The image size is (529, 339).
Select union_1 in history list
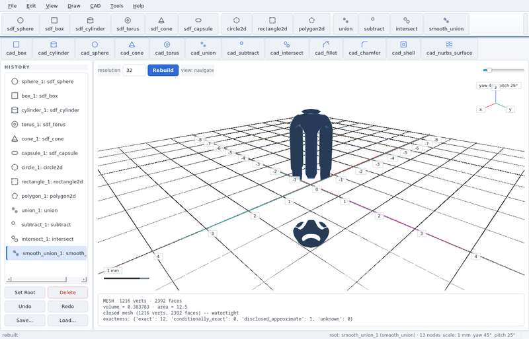(x=46, y=210)
